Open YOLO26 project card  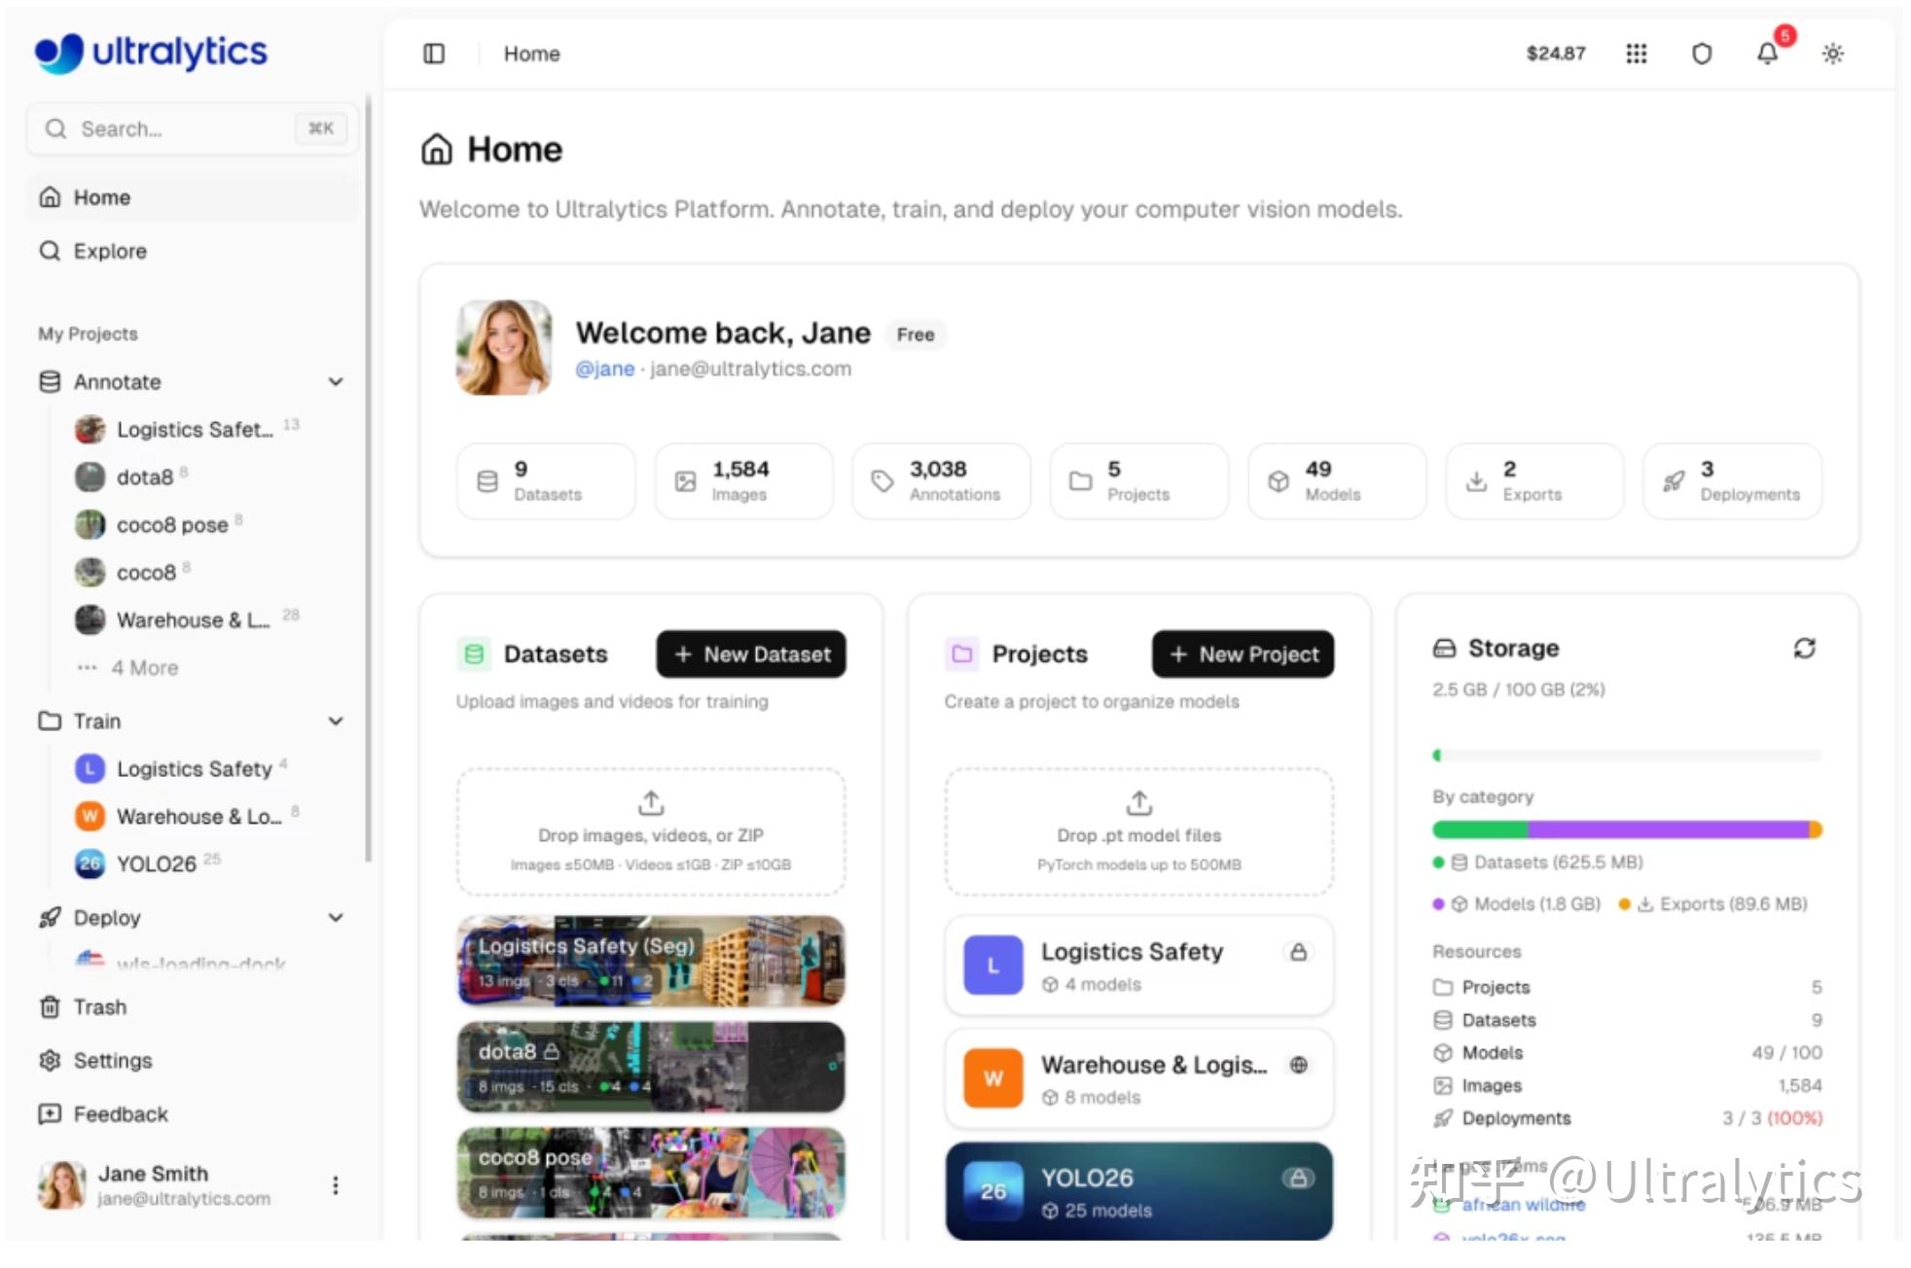click(x=1139, y=1191)
